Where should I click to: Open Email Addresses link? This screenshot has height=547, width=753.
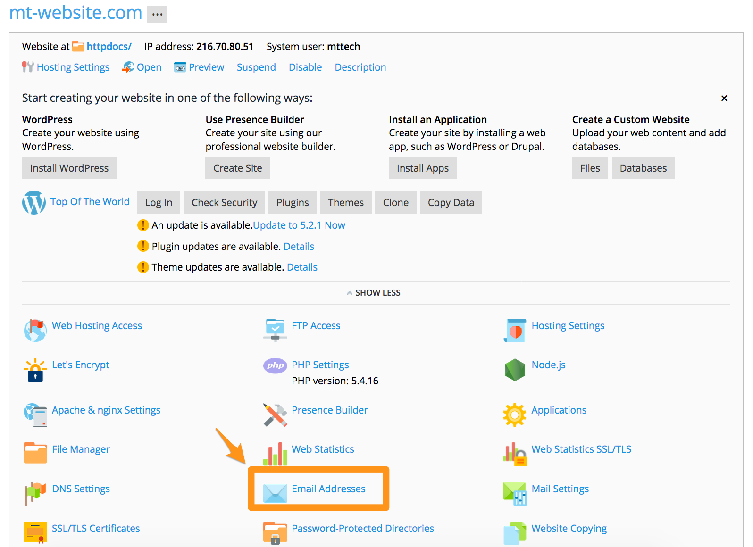click(328, 489)
